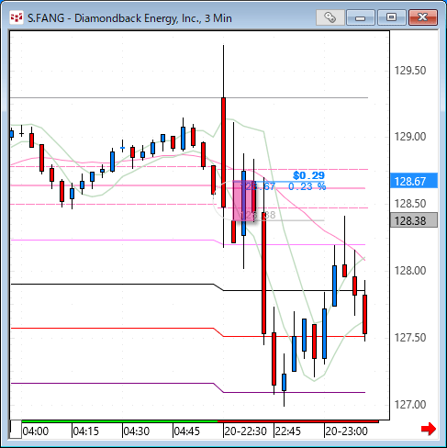Click the gray 128.38 price label
This screenshot has width=447, height=448.
[x=414, y=220]
